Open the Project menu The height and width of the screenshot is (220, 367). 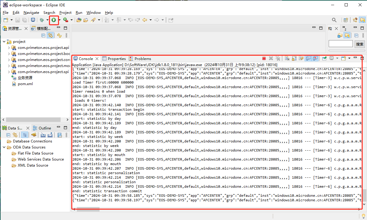pyautogui.click(x=65, y=12)
